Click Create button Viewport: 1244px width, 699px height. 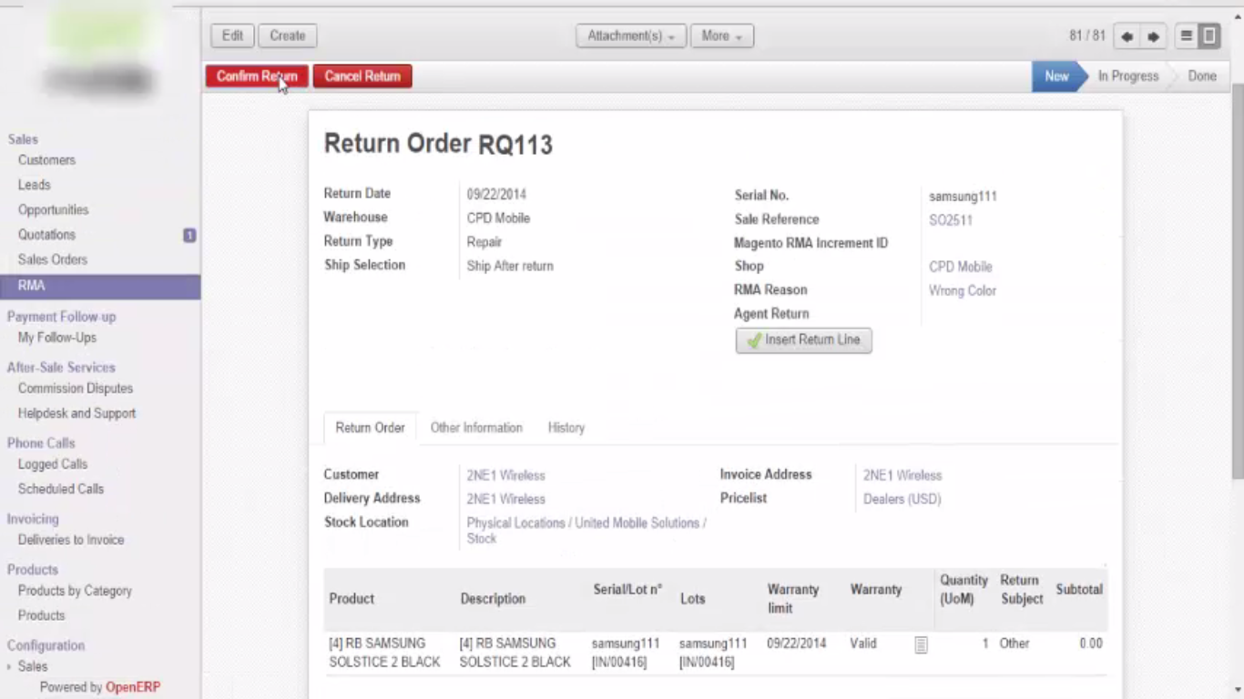(x=287, y=36)
